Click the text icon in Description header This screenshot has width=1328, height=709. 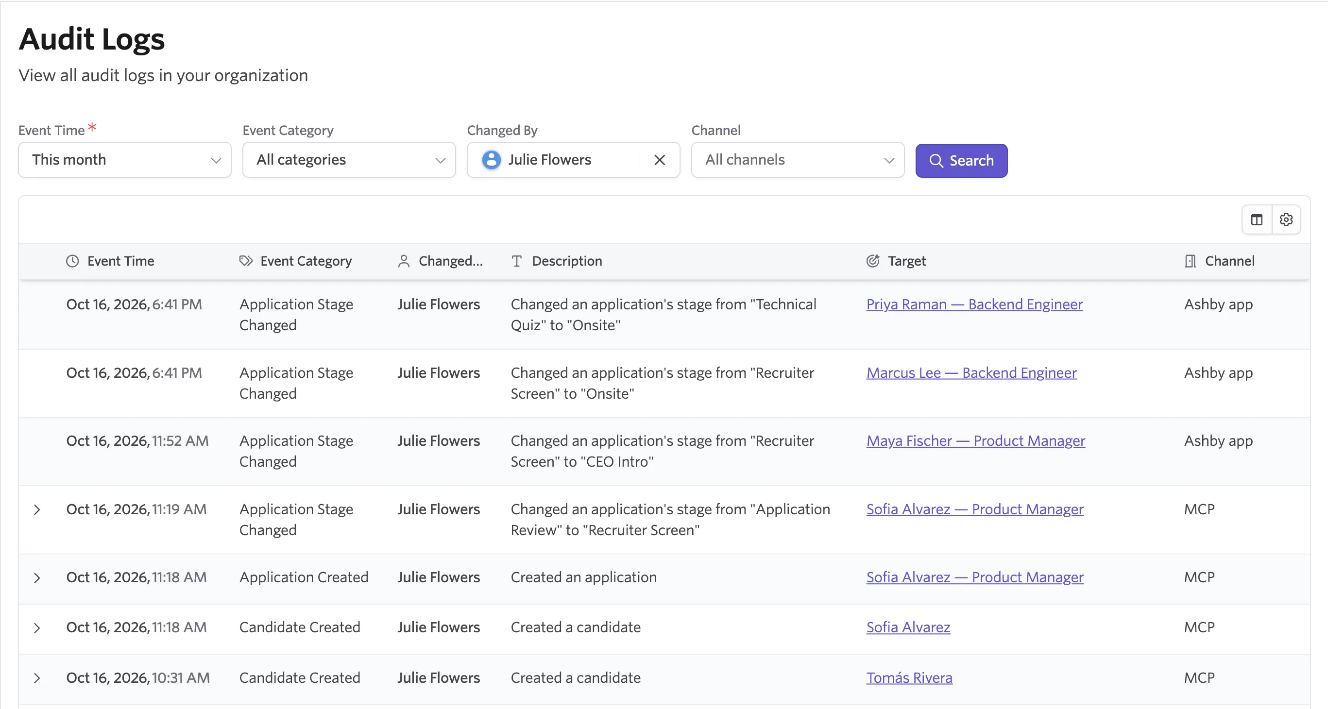(516, 261)
